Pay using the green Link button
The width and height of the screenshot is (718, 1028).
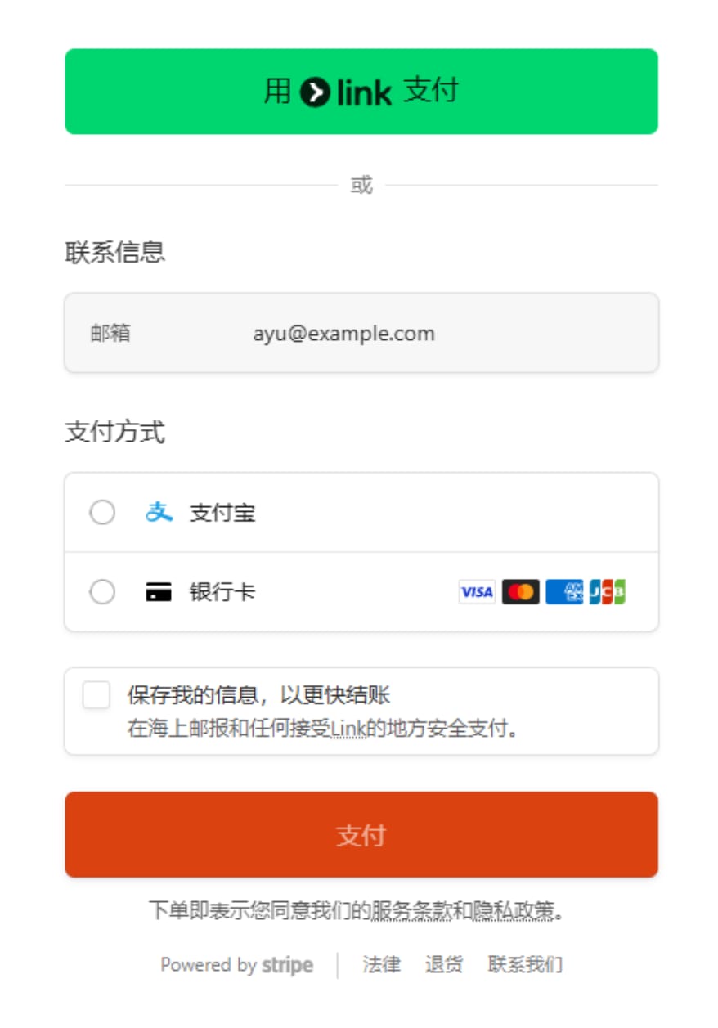click(x=361, y=92)
